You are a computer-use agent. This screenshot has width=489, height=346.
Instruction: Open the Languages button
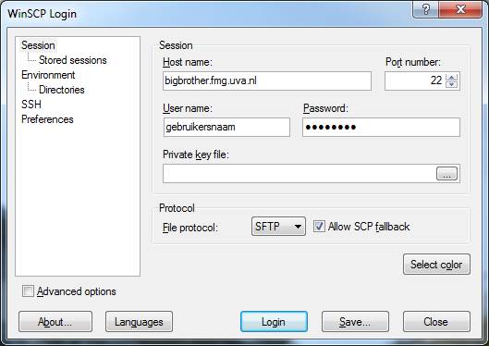[x=139, y=322]
